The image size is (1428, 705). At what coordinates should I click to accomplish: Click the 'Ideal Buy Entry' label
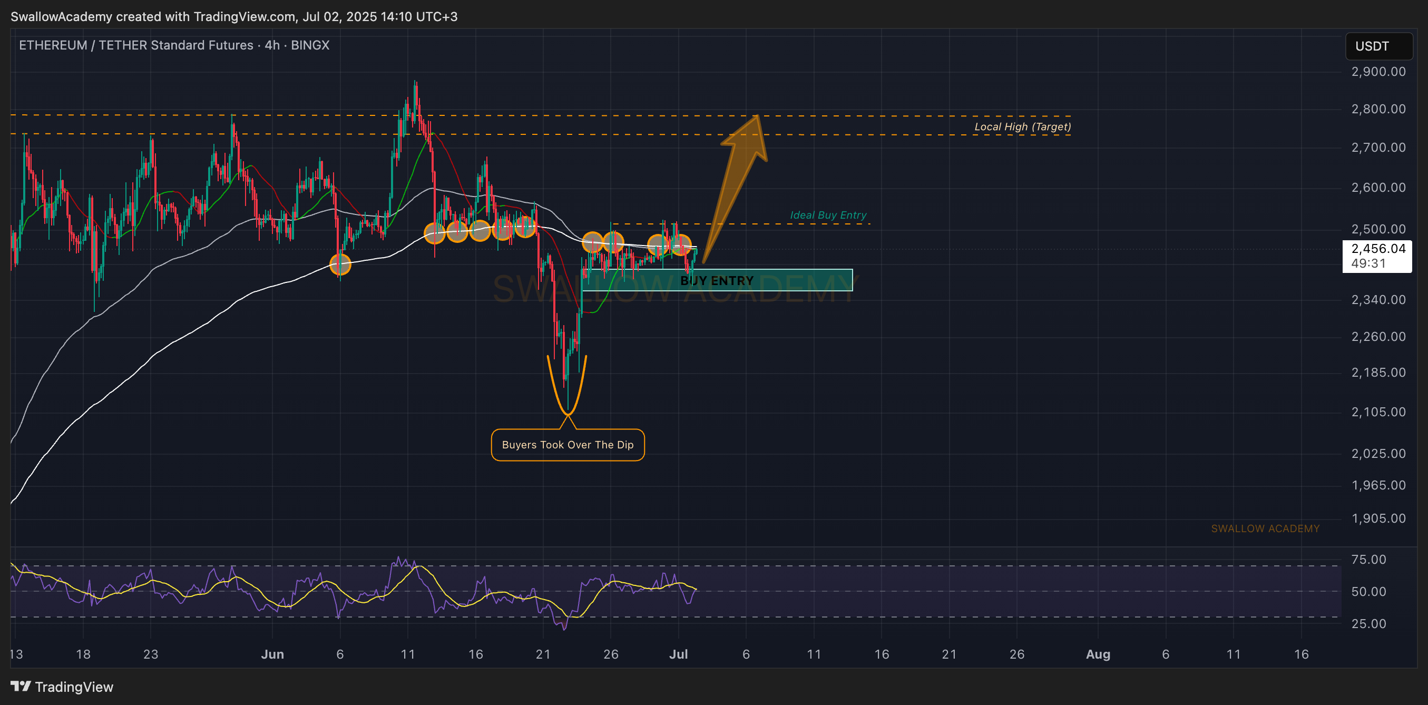pyautogui.click(x=828, y=215)
